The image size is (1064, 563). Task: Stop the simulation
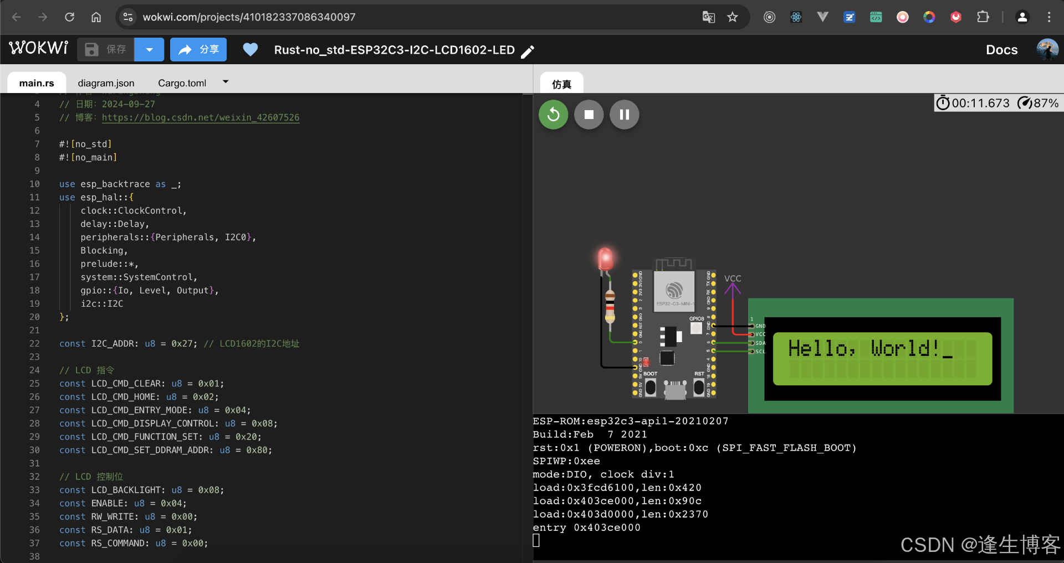(589, 115)
